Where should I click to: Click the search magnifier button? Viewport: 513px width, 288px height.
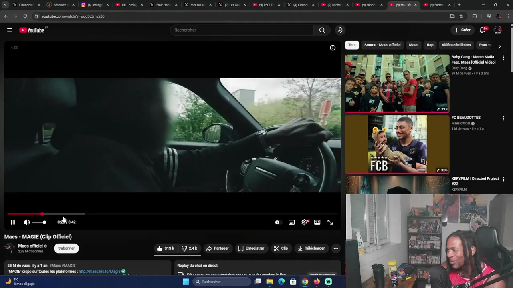point(322,30)
